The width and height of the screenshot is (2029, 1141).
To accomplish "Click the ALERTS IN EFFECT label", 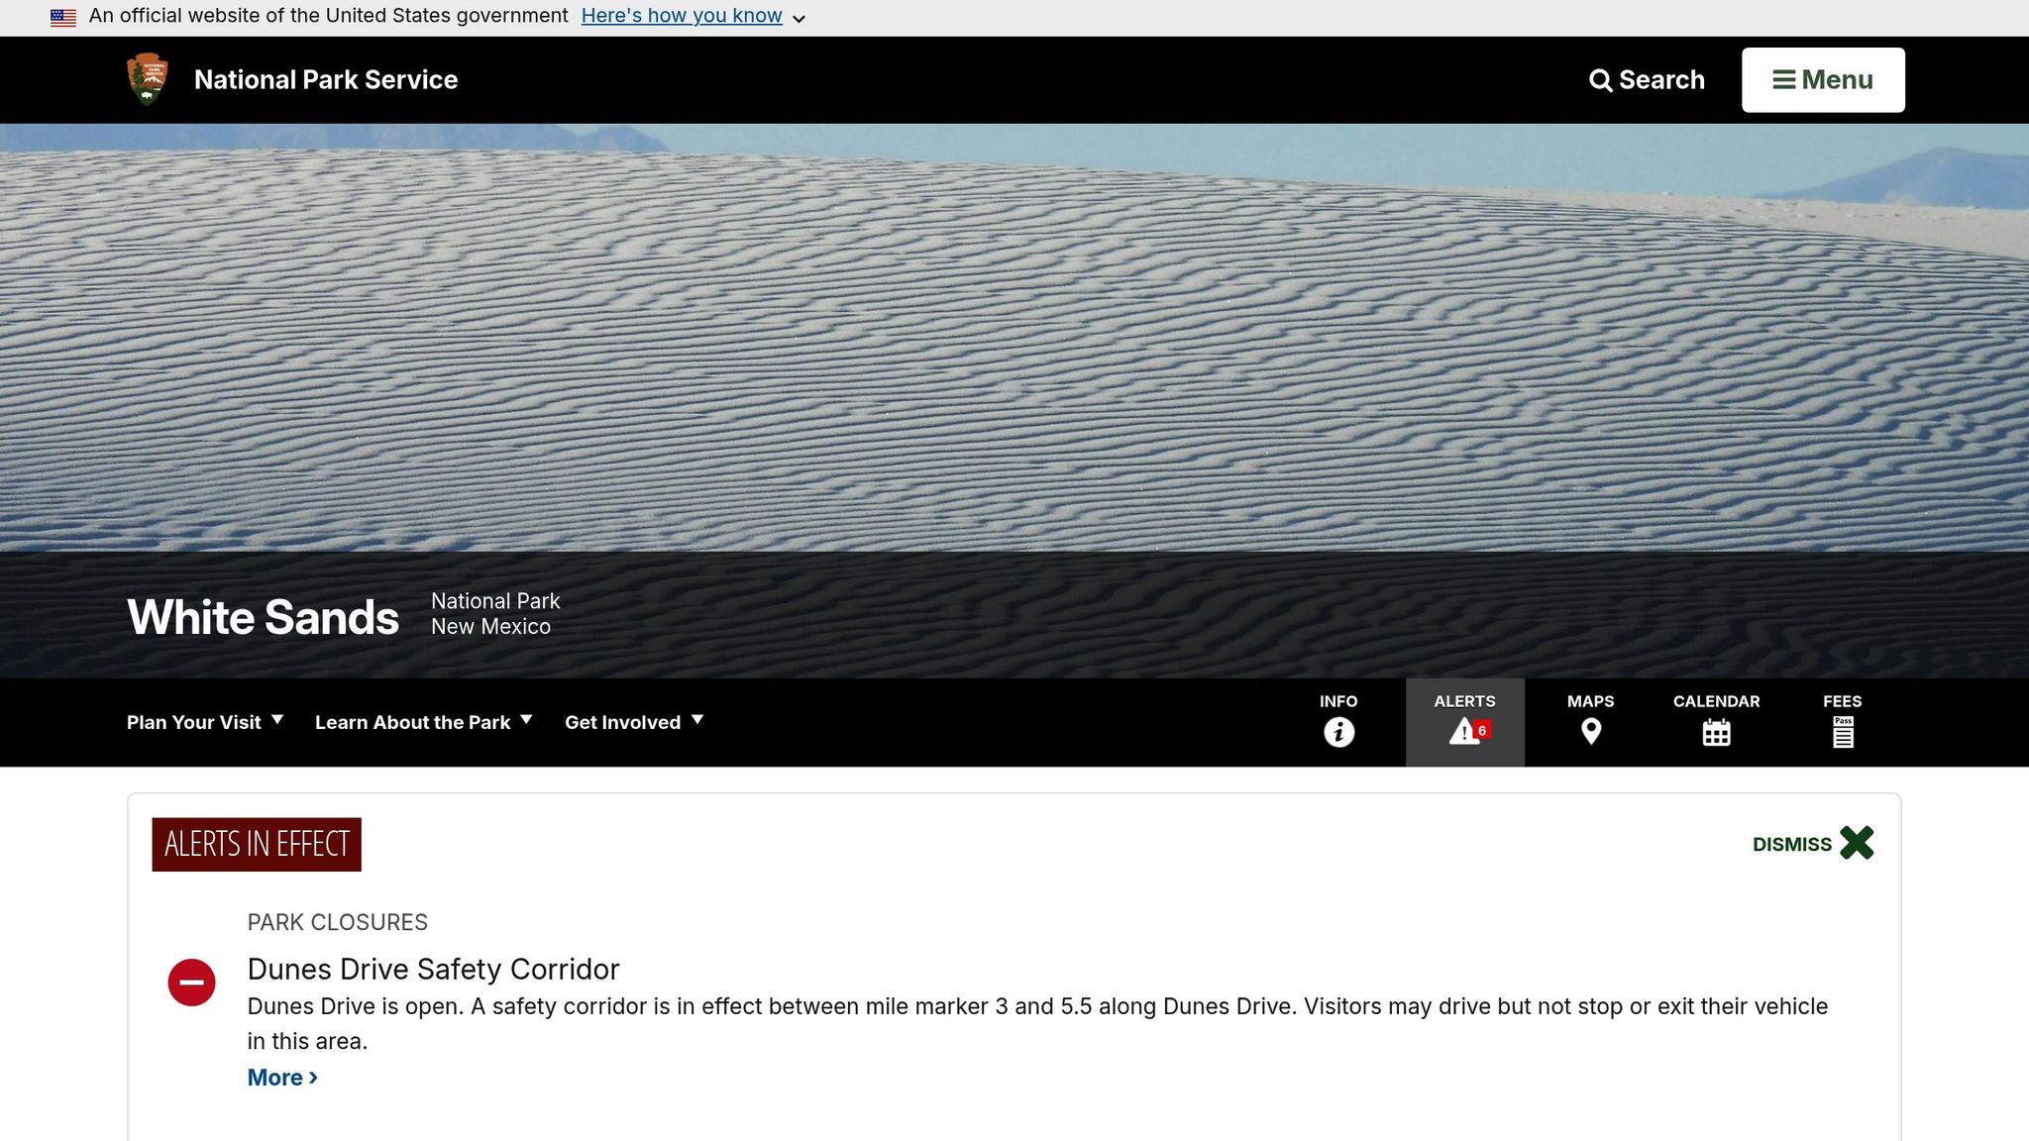I will coord(257,845).
